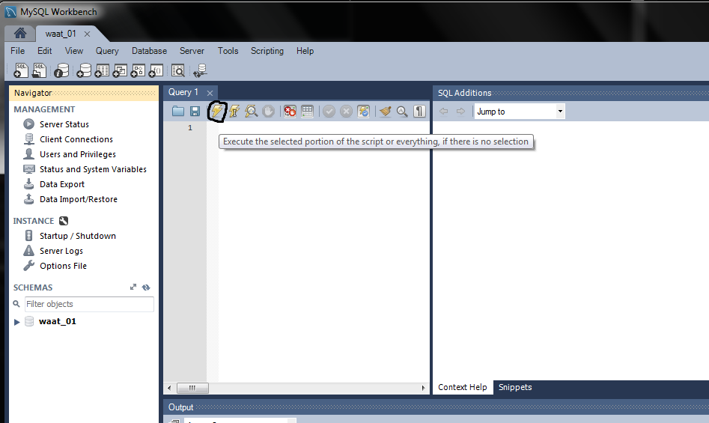
Task: Open the Edit menu
Action: pos(45,51)
